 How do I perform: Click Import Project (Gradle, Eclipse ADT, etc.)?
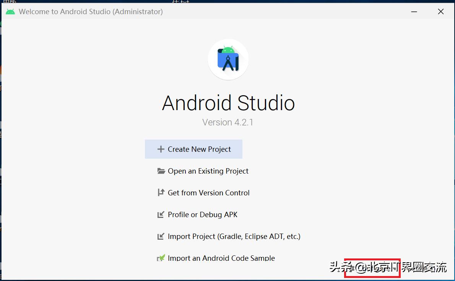[229, 236]
